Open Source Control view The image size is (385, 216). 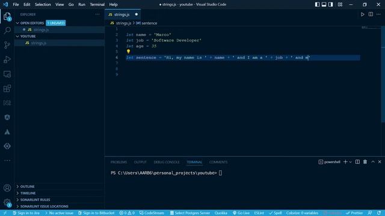(x=7, y=45)
